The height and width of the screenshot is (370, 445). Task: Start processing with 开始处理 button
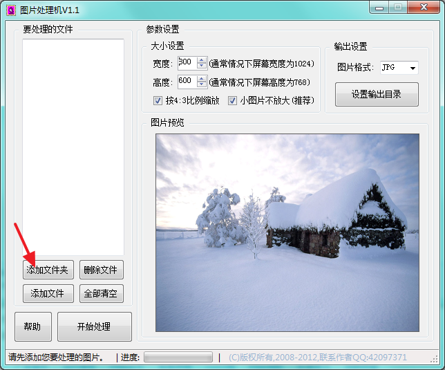(x=95, y=326)
